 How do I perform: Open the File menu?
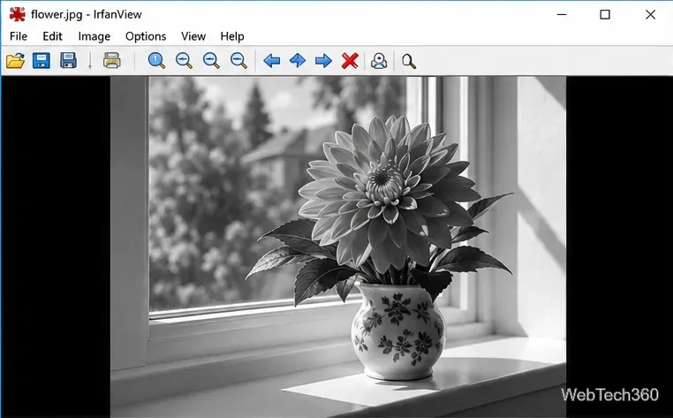pos(19,36)
